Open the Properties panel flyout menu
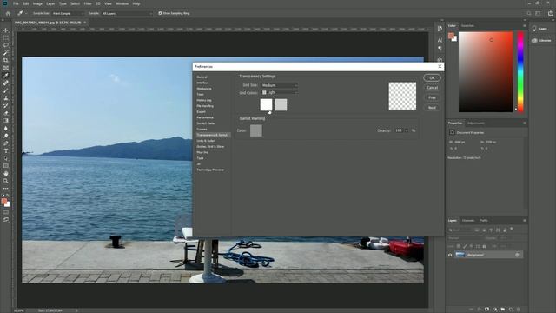The image size is (556, 313). click(x=525, y=123)
